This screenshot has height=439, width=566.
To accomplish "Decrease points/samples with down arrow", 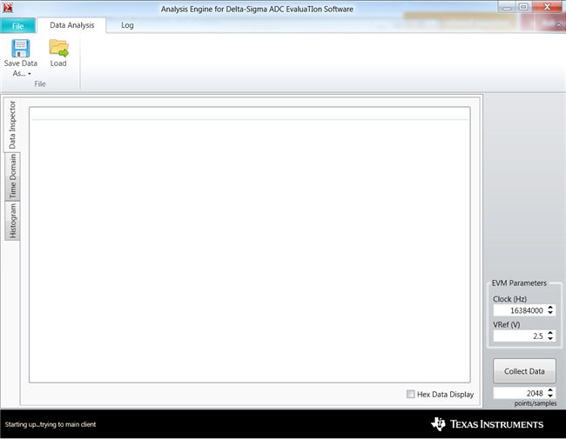I will [x=550, y=396].
